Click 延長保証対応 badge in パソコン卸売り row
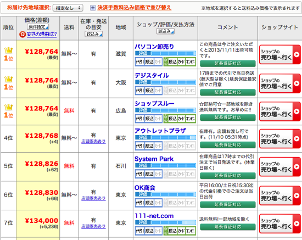 (228, 64)
